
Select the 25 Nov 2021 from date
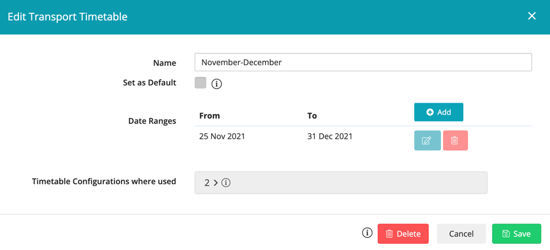[x=222, y=136]
